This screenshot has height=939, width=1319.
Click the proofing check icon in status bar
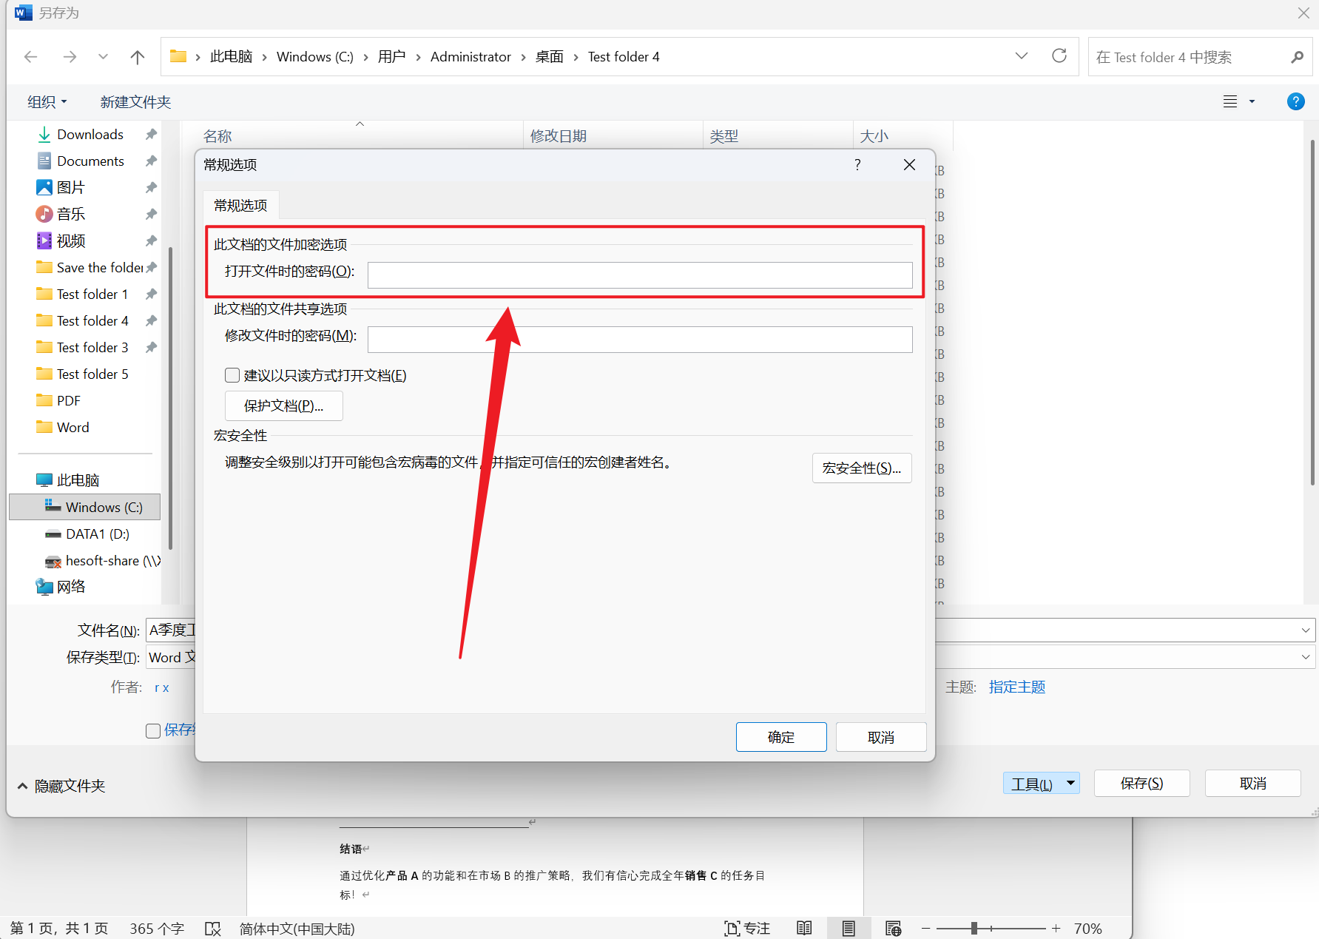point(213,927)
